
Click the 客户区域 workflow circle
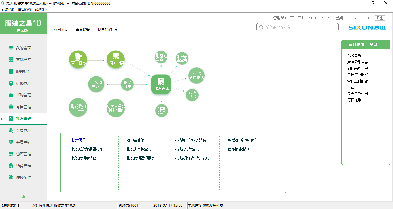pos(78,60)
